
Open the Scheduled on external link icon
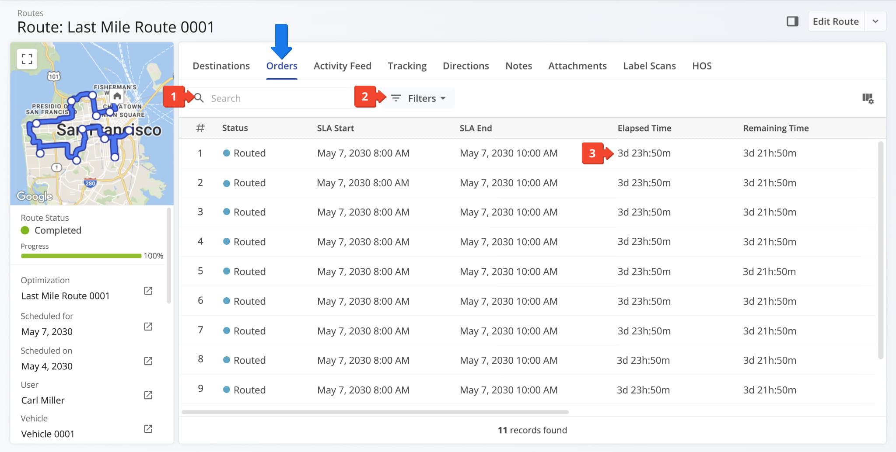pos(148,362)
